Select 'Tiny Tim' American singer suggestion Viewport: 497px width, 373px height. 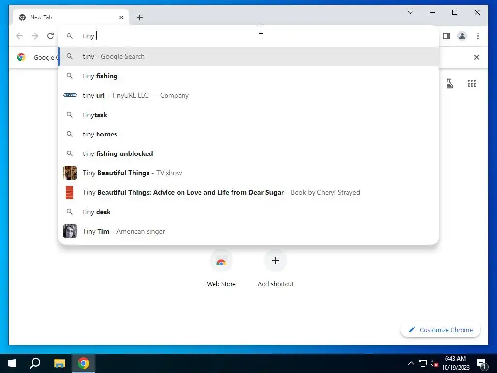[x=248, y=231]
